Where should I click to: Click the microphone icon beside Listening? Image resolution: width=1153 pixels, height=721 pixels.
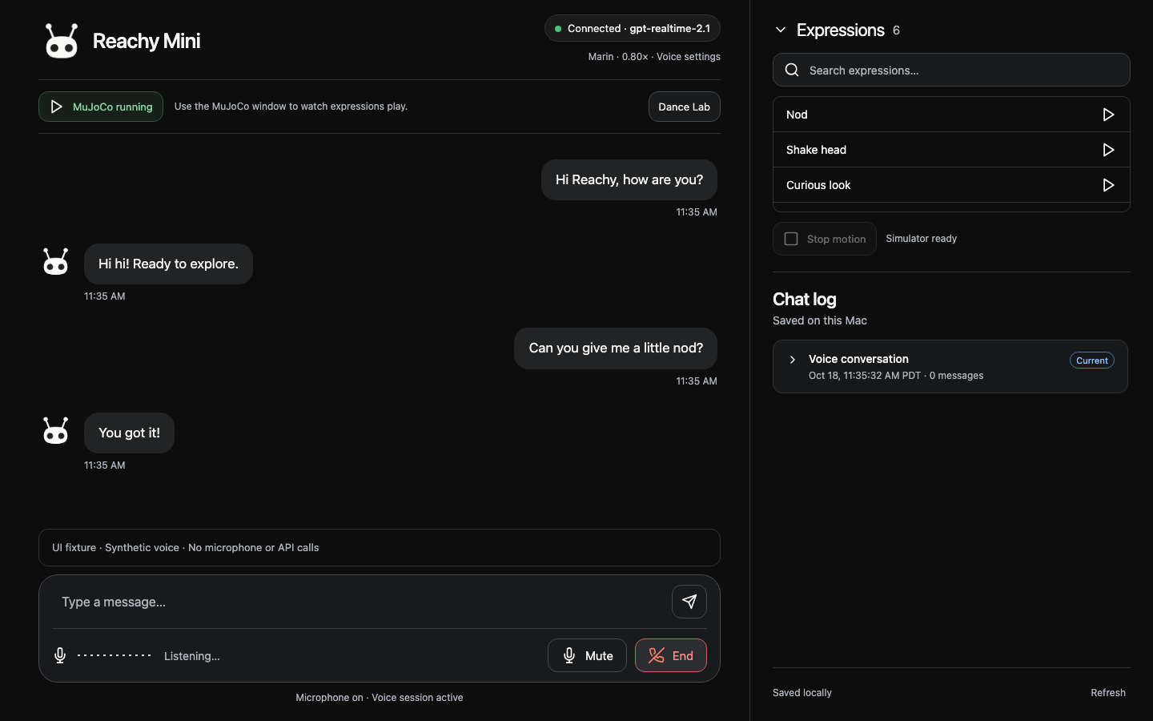[x=60, y=655]
